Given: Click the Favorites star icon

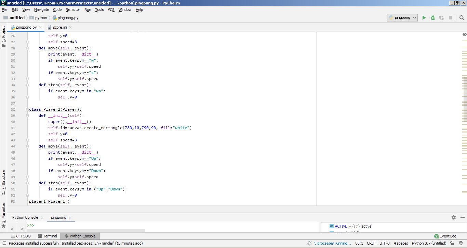Looking at the screenshot, I should (x=4, y=226).
